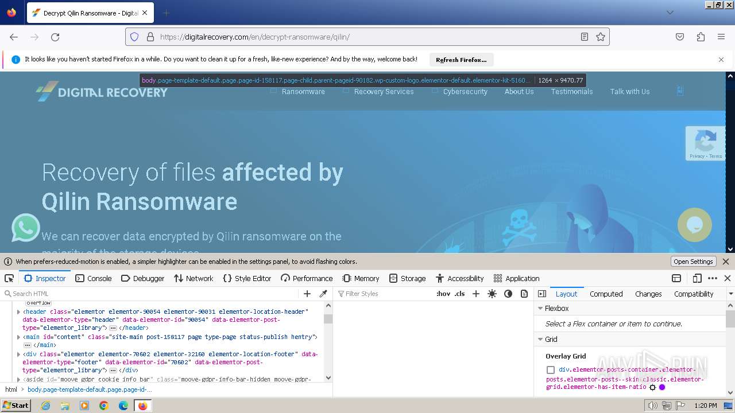Toggle .cls classes panel
The height and width of the screenshot is (413, 735).
[x=459, y=294]
